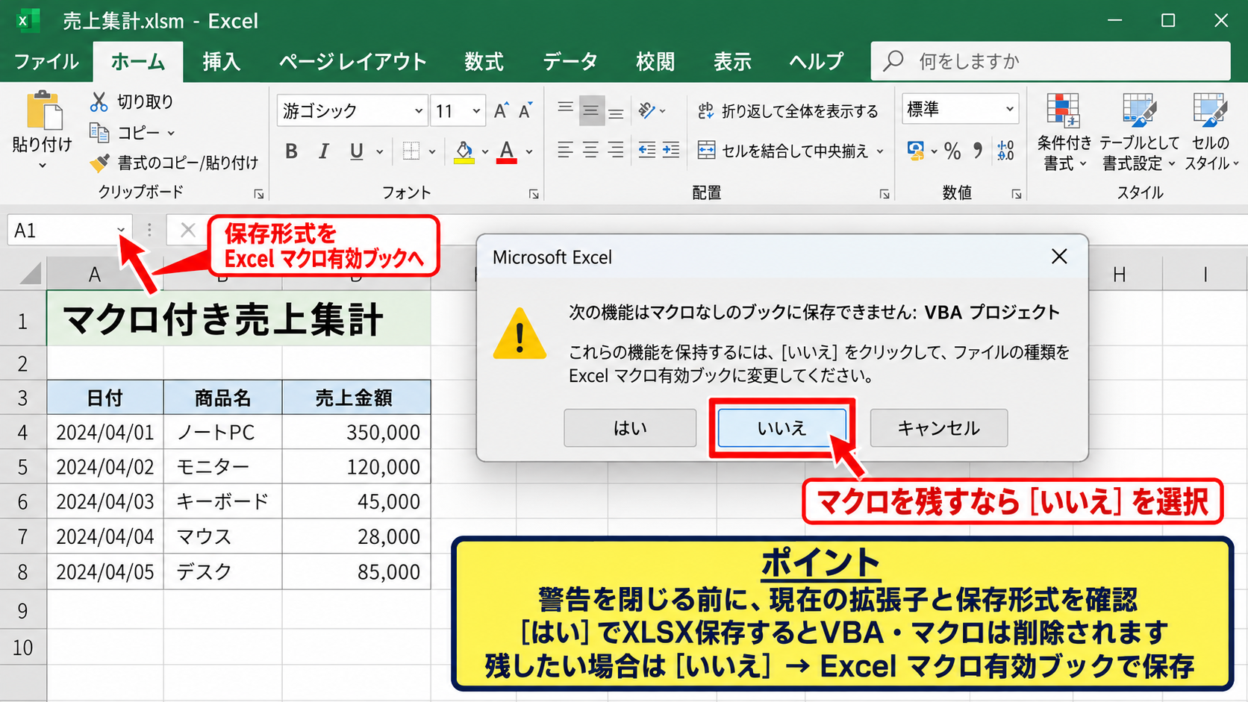The height and width of the screenshot is (702, 1248).
Task: Apply percent style with the % icon
Action: click(952, 151)
